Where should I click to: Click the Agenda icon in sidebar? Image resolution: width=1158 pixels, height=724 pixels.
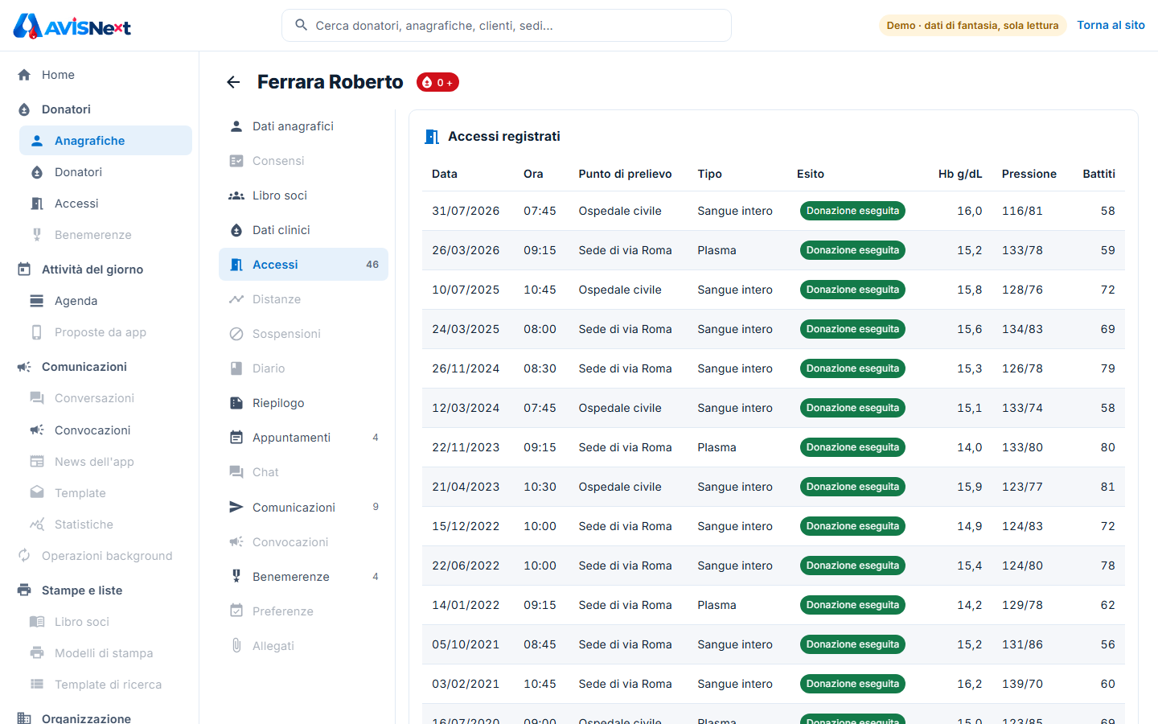37,301
